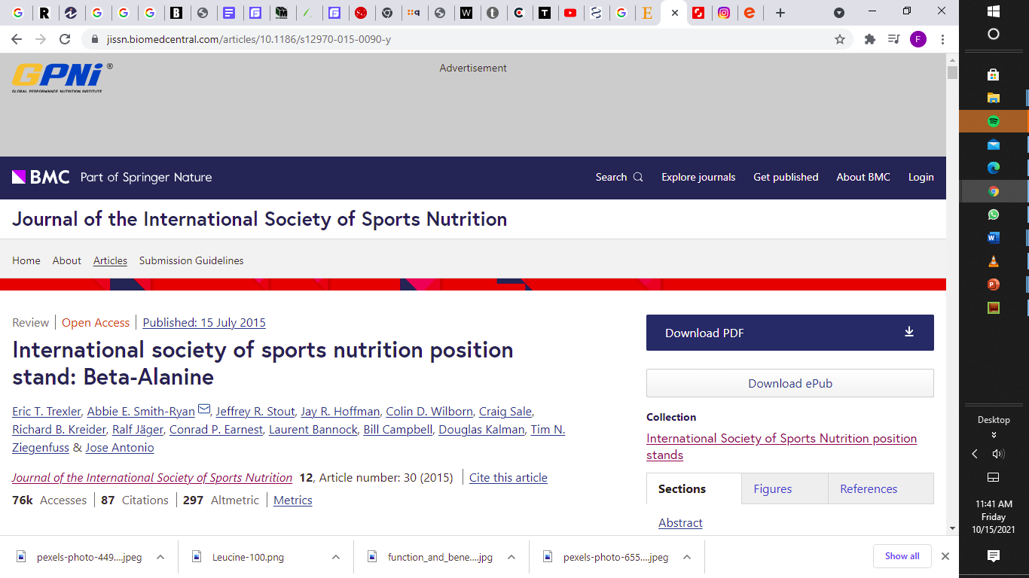Expand options for Leucine-100.png download

pos(336,557)
